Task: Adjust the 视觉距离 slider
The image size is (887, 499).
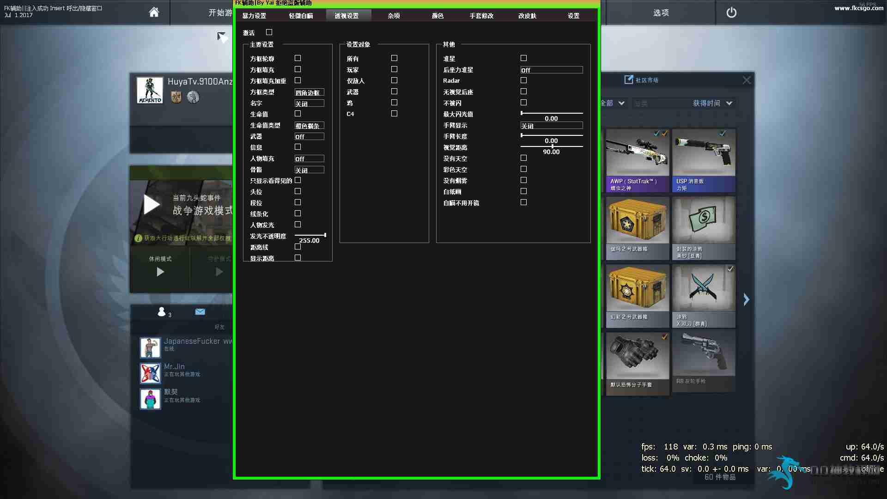Action: [x=552, y=146]
